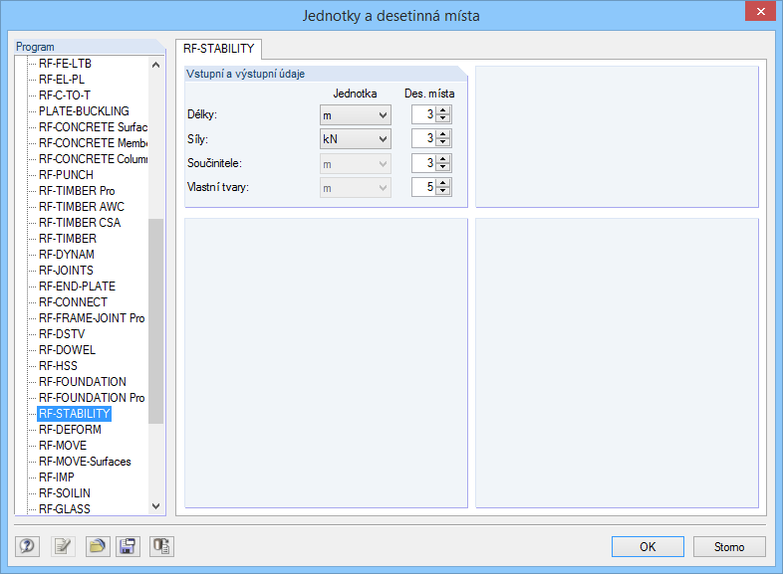
Task: Open the help icon button
Action: [27, 546]
